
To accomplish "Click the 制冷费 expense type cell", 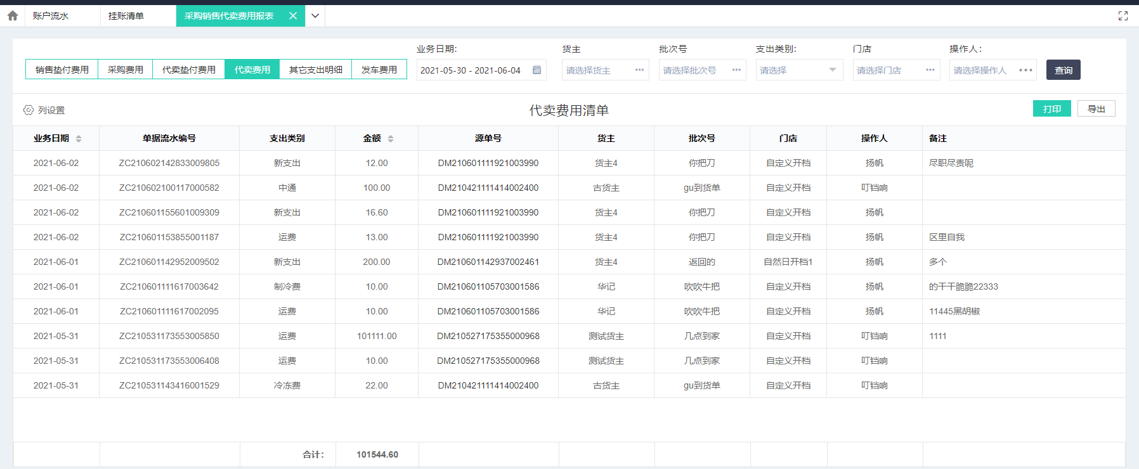I will pos(287,286).
